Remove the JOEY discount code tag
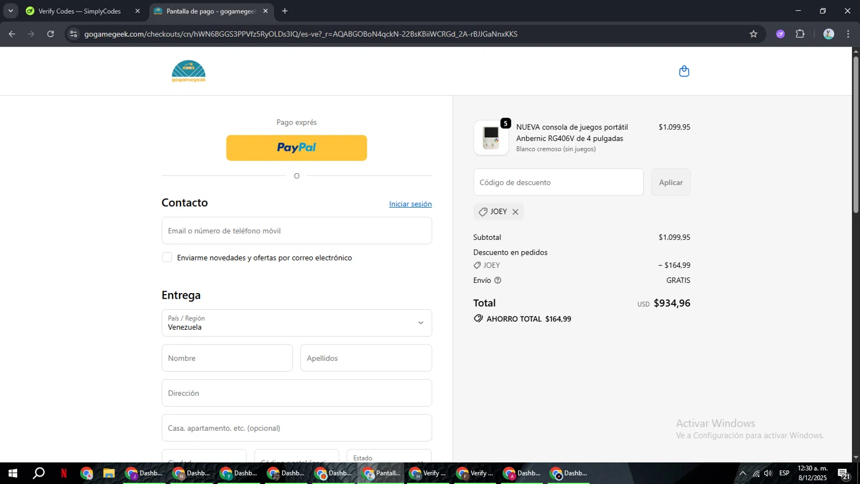The width and height of the screenshot is (860, 484). click(515, 212)
